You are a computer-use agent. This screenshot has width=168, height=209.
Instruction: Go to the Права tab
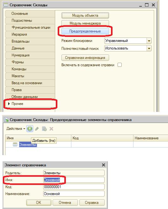pyautogui.click(x=30, y=90)
